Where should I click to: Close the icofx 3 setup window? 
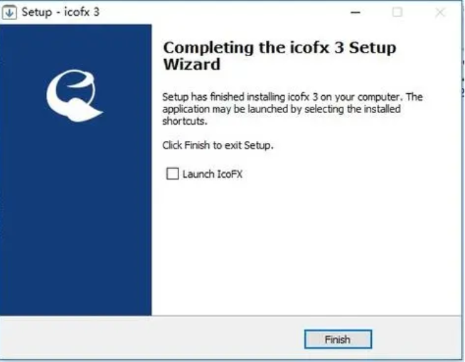pyautogui.click(x=440, y=13)
